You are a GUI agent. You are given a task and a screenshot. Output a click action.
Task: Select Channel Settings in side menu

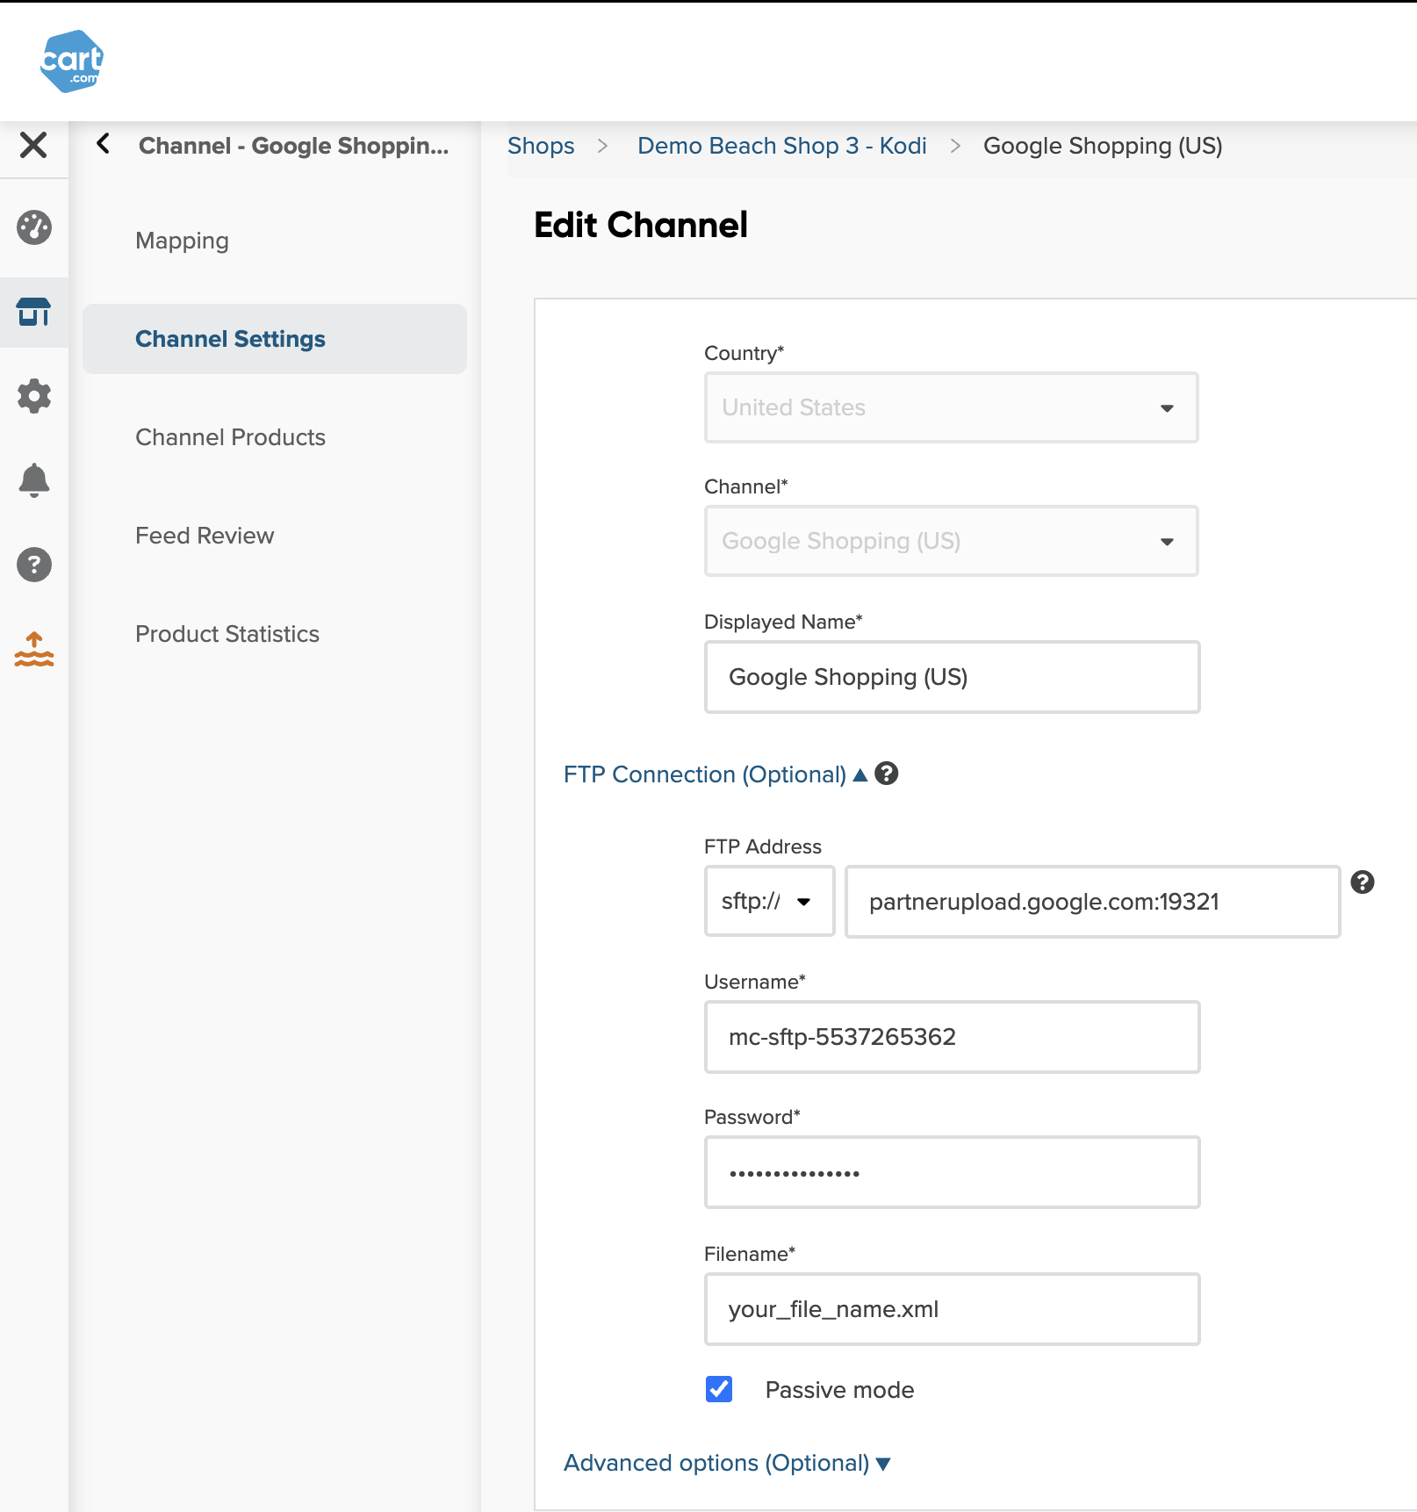(x=275, y=339)
